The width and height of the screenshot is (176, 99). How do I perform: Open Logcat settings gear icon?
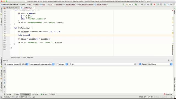(x=169, y=61)
